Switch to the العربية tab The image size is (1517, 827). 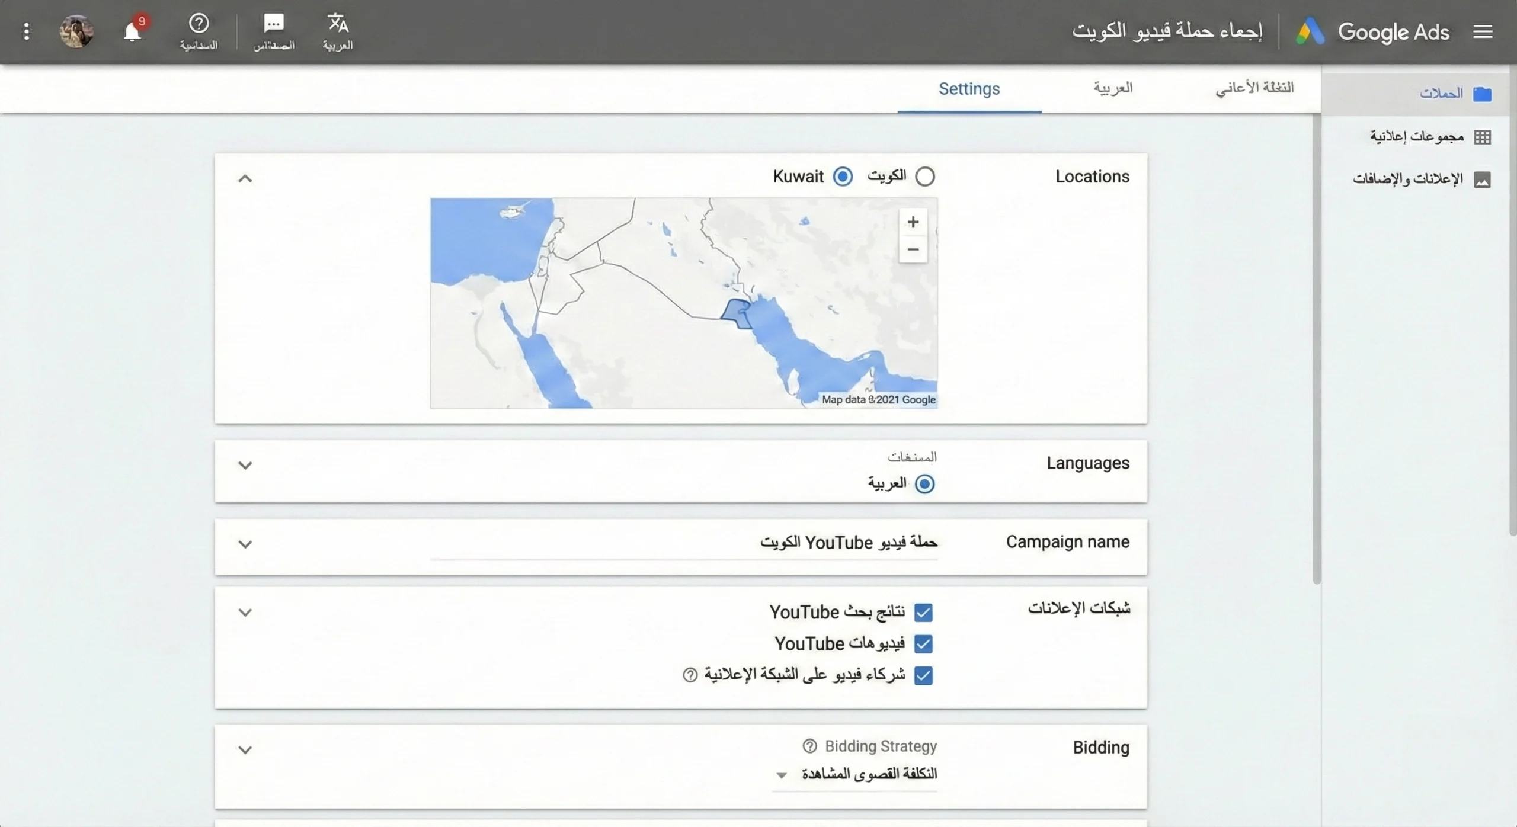pyautogui.click(x=1113, y=88)
